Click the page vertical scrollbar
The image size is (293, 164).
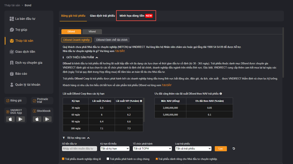click(283, 53)
